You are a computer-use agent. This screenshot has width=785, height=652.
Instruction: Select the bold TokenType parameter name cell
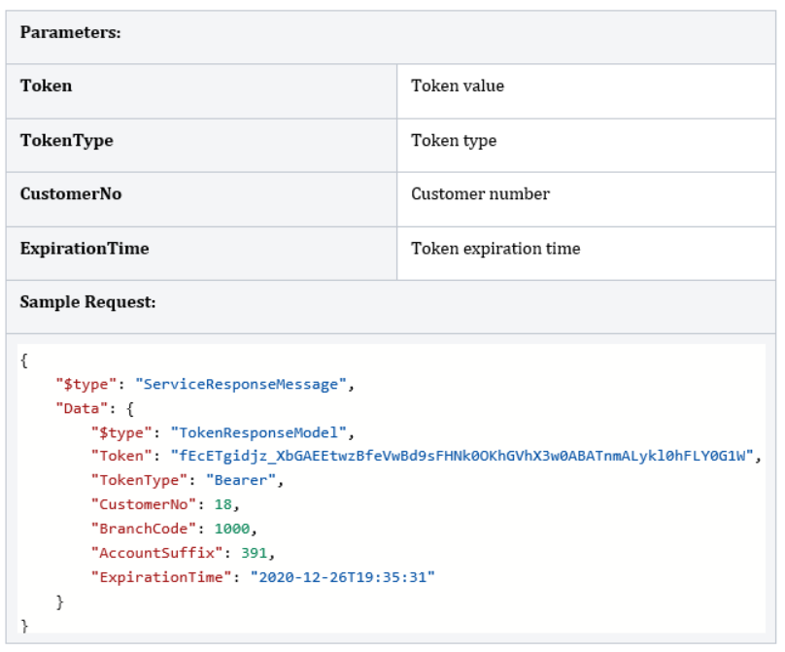point(66,140)
